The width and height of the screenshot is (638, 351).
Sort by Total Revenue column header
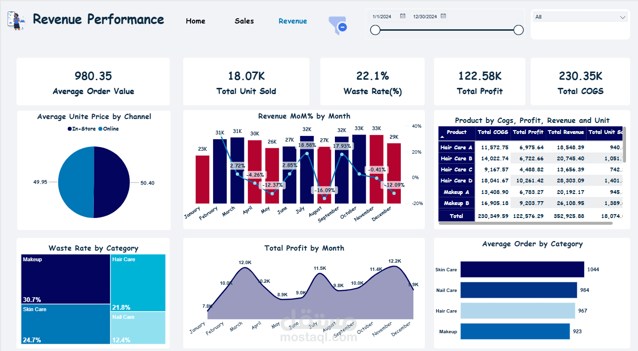tap(566, 132)
